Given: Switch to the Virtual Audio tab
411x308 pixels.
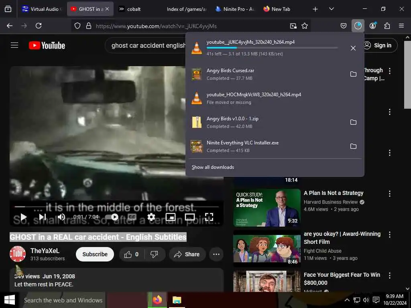Looking at the screenshot, I should pos(41,9).
